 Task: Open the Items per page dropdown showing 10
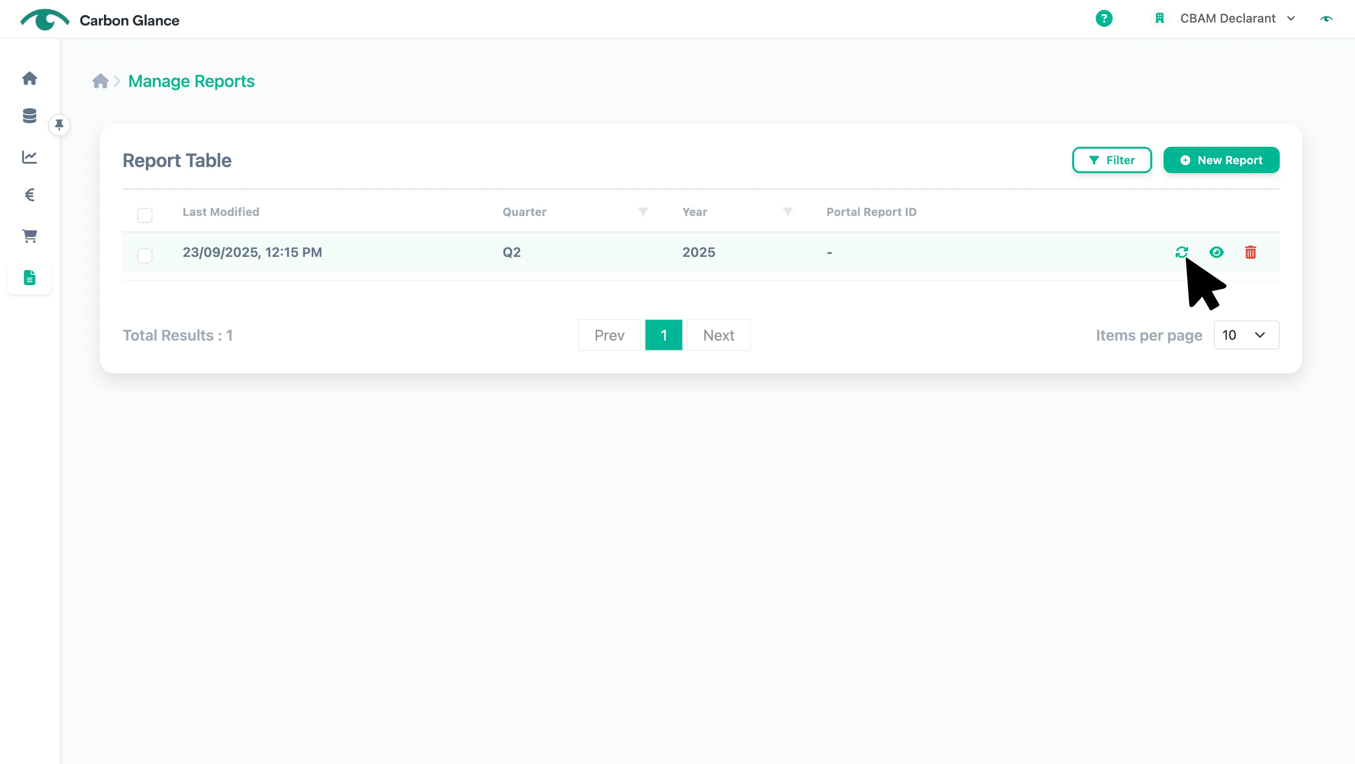pos(1246,335)
